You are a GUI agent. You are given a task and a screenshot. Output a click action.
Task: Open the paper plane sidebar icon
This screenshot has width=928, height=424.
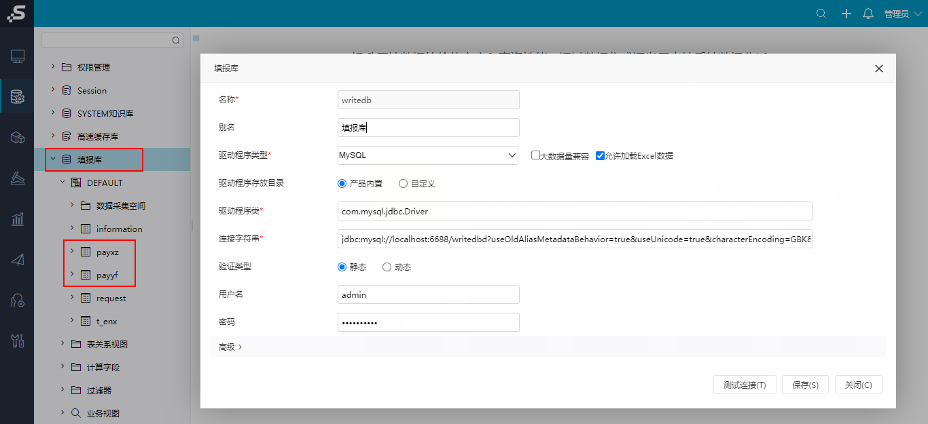click(17, 259)
